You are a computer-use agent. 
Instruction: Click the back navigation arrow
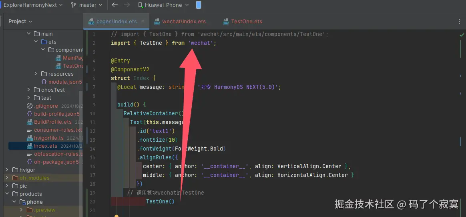point(115,5)
